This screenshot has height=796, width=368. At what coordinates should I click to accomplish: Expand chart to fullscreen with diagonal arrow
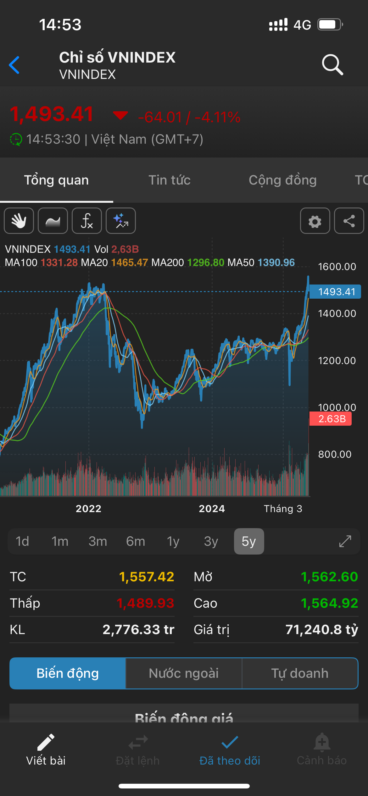pyautogui.click(x=345, y=541)
